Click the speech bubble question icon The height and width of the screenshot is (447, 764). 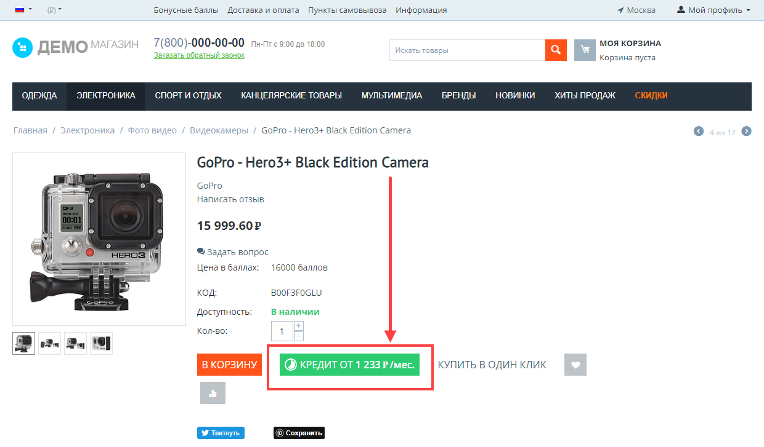[x=201, y=252]
